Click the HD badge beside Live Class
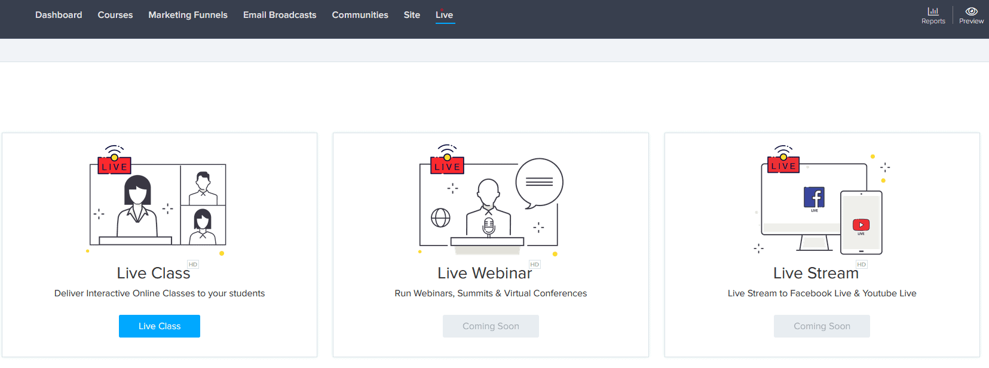Viewport: 989px width, 368px height. [193, 265]
